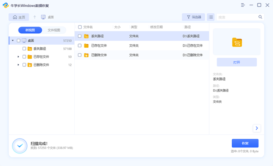Viewport: 273px width, 166px height.
Task: Switch to 树视图 tab
Action: (x=30, y=30)
